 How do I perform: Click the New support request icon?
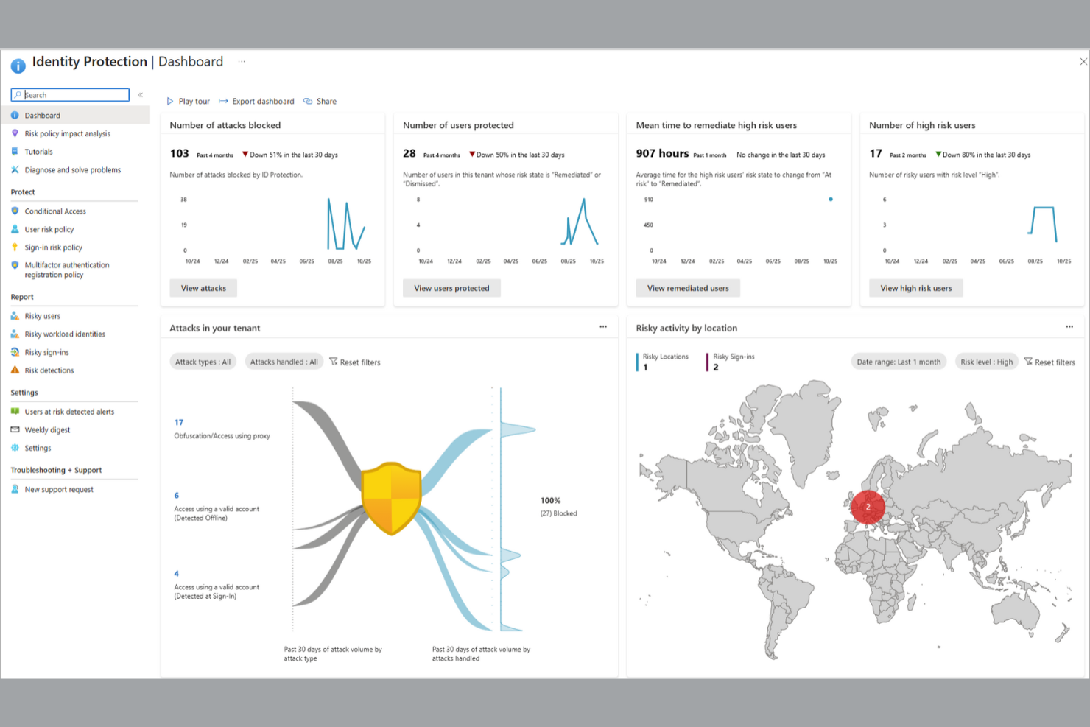(x=15, y=489)
